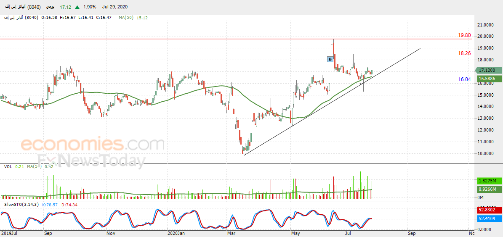Screen dimensions: 503x237
Task: Click the 0.42 volume MA value
Action: [x=49, y=166]
